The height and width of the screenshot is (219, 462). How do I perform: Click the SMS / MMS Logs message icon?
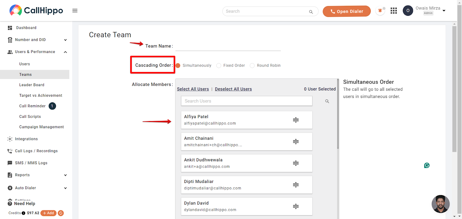(x=10, y=163)
